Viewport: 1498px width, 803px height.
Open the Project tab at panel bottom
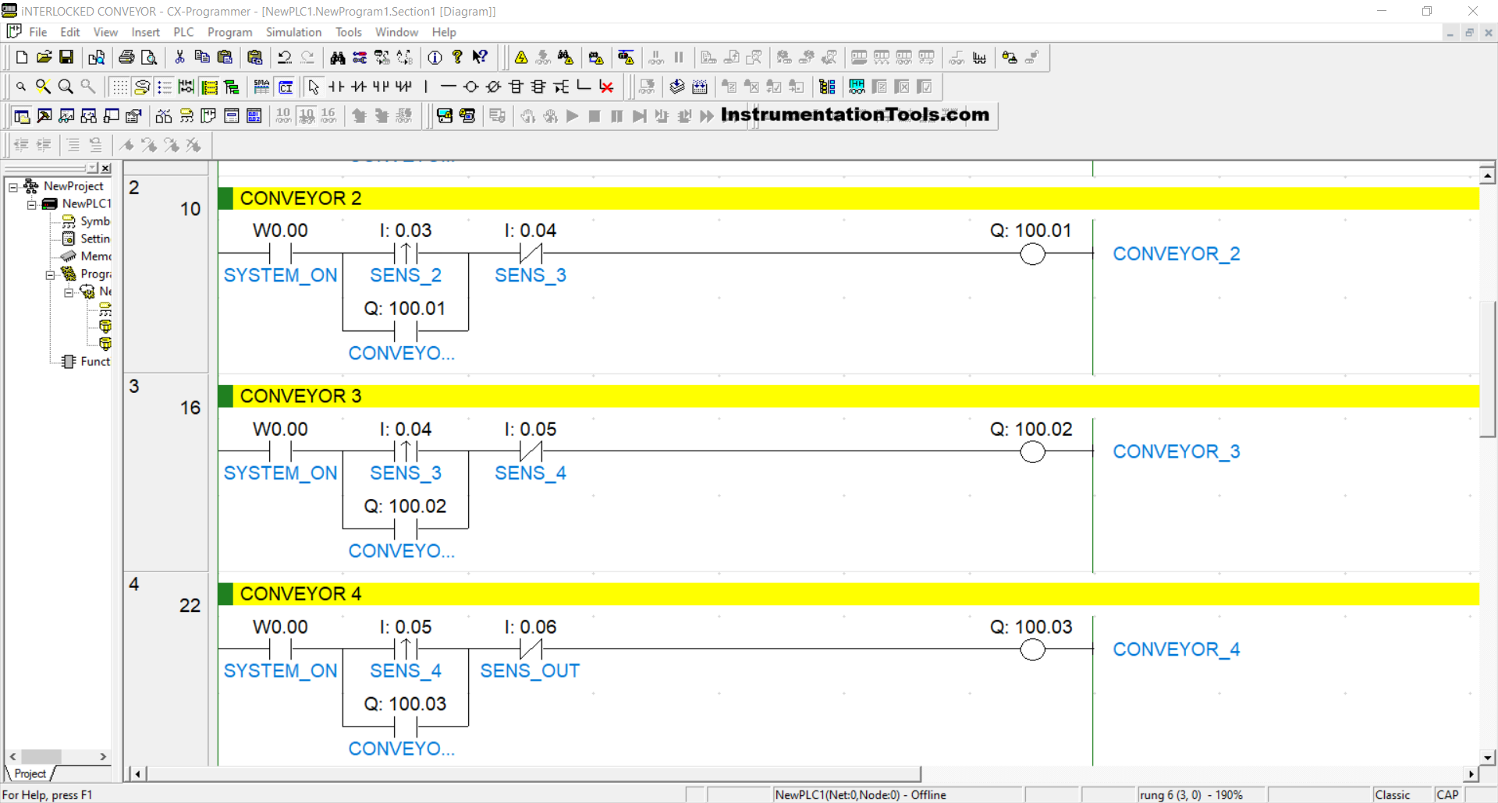pyautogui.click(x=30, y=773)
